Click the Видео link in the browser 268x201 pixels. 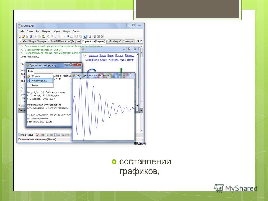[102, 55]
